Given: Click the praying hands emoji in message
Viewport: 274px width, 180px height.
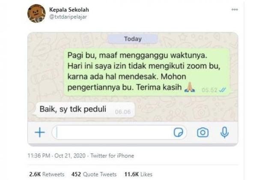Looking at the screenshot, I should [190, 87].
